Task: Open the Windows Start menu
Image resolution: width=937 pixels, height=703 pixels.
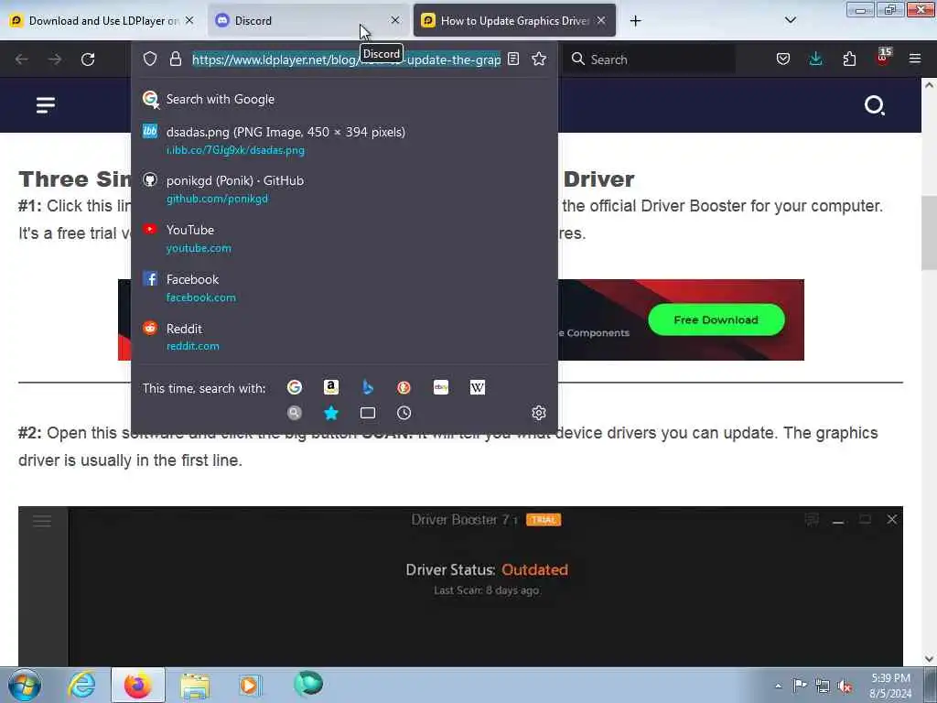Action: pos(25,685)
